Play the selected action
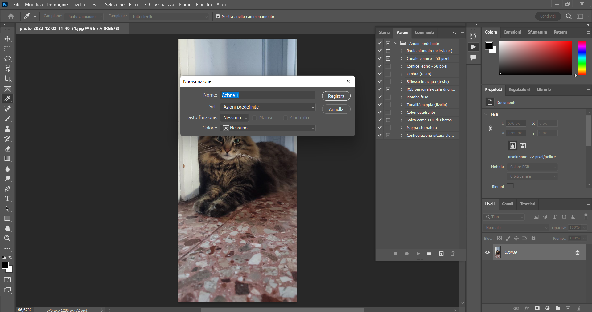592x312 pixels. click(x=418, y=254)
